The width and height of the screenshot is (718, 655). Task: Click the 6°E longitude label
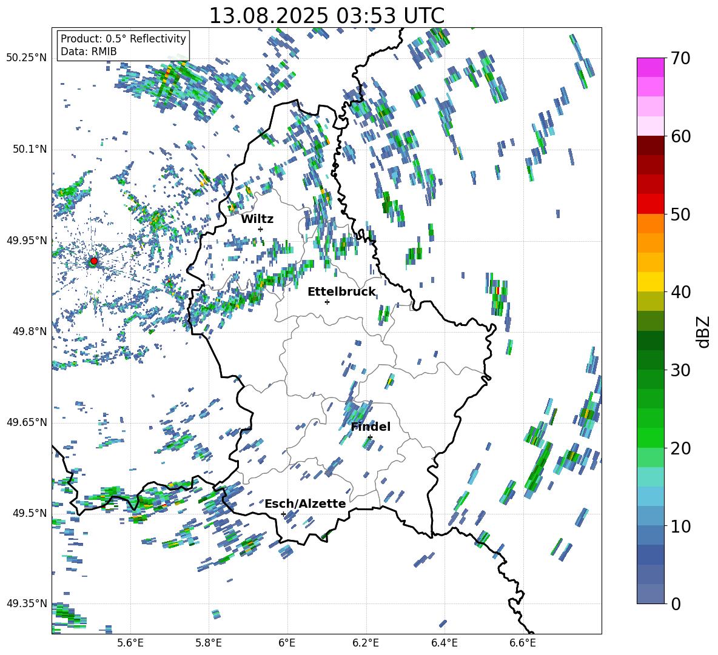point(287,643)
